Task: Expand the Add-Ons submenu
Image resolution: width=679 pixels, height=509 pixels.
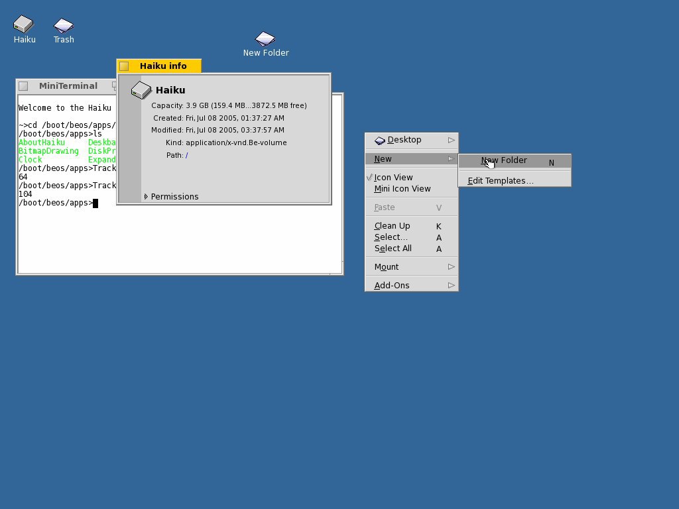Action: coord(411,285)
